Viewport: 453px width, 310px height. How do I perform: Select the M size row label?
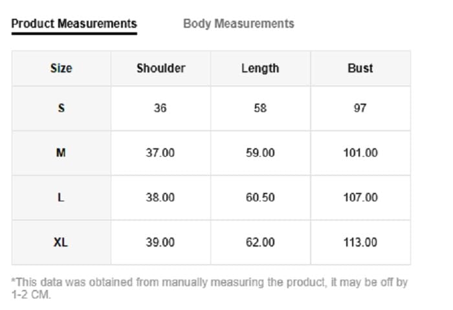pos(61,153)
